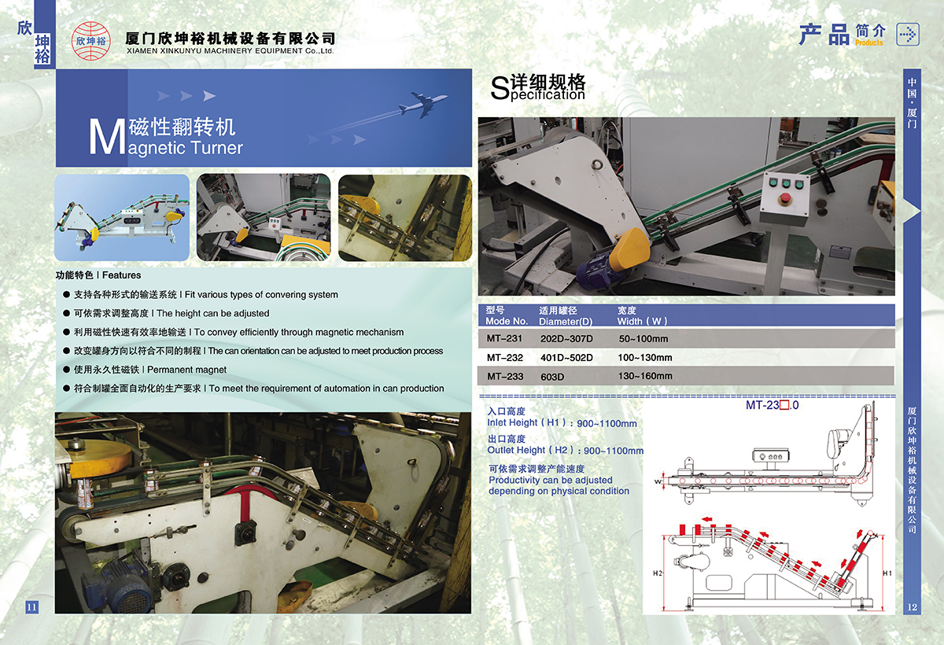
Task: Click the dotted arrow icon beside 产品简介
Action: (908, 34)
